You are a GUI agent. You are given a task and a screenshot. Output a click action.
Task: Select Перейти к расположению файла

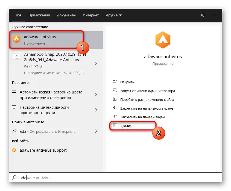click(147, 99)
